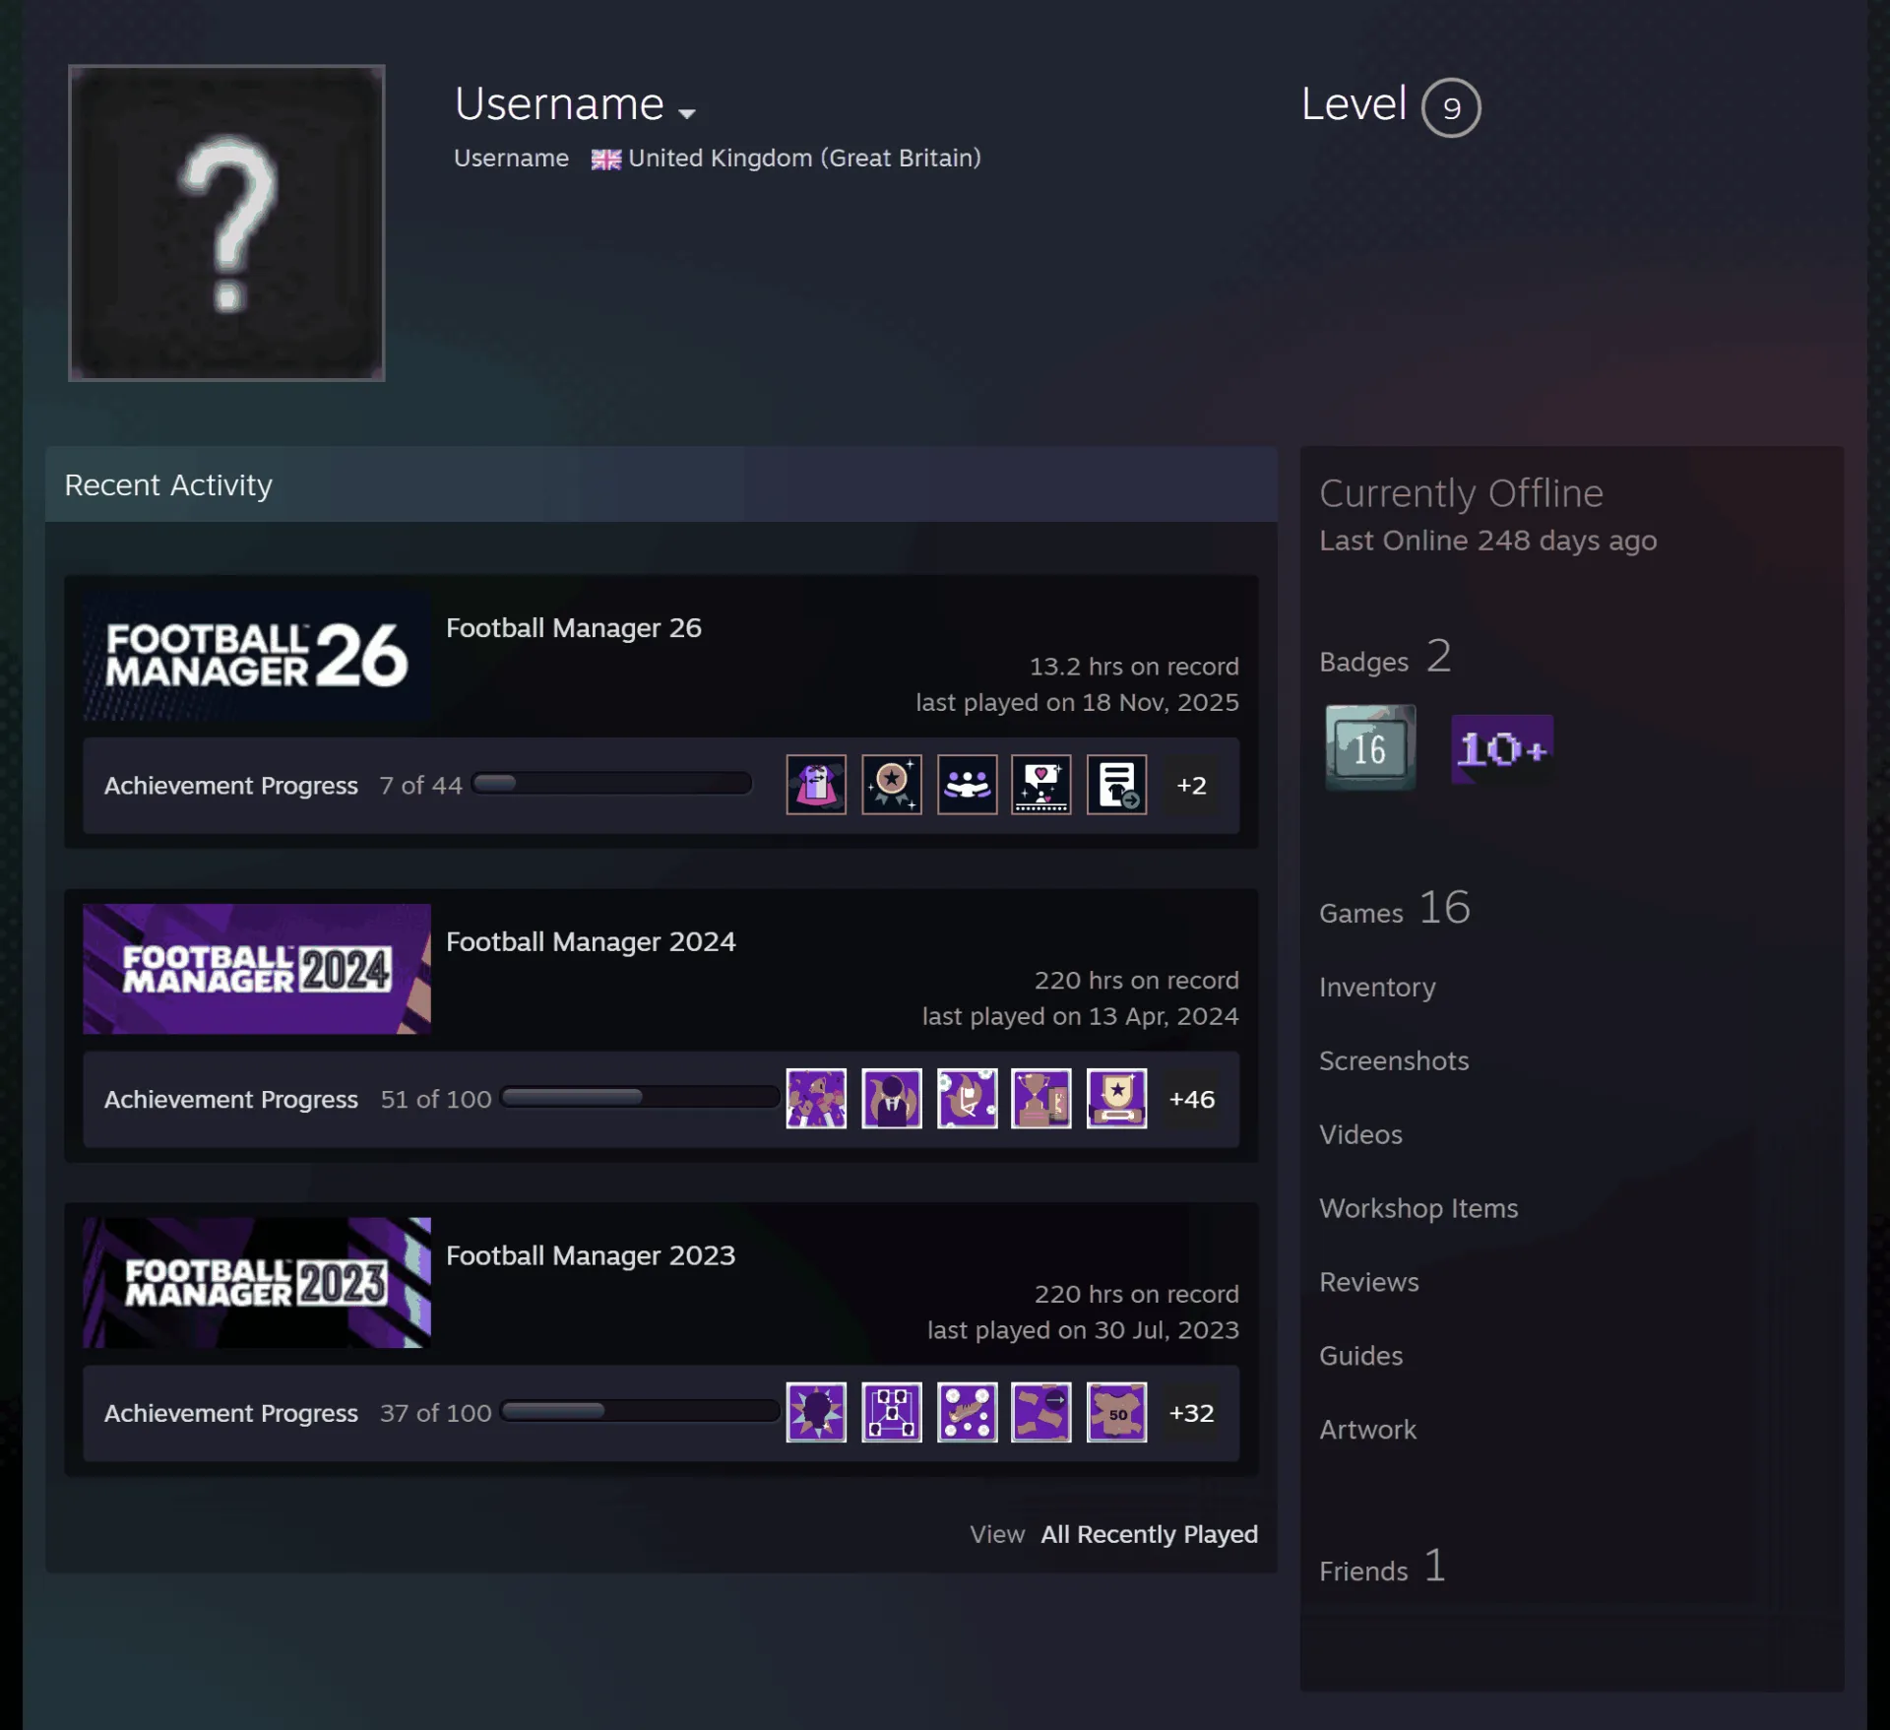1890x1730 pixels.
Task: Open the Football Manager 26 title link
Action: [574, 627]
